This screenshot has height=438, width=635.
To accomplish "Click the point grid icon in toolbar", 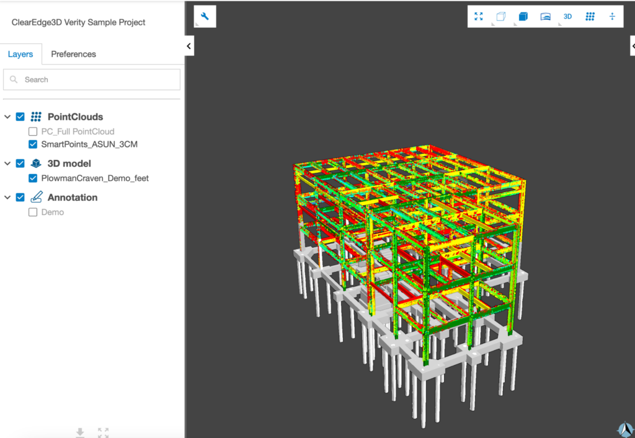I will (590, 17).
